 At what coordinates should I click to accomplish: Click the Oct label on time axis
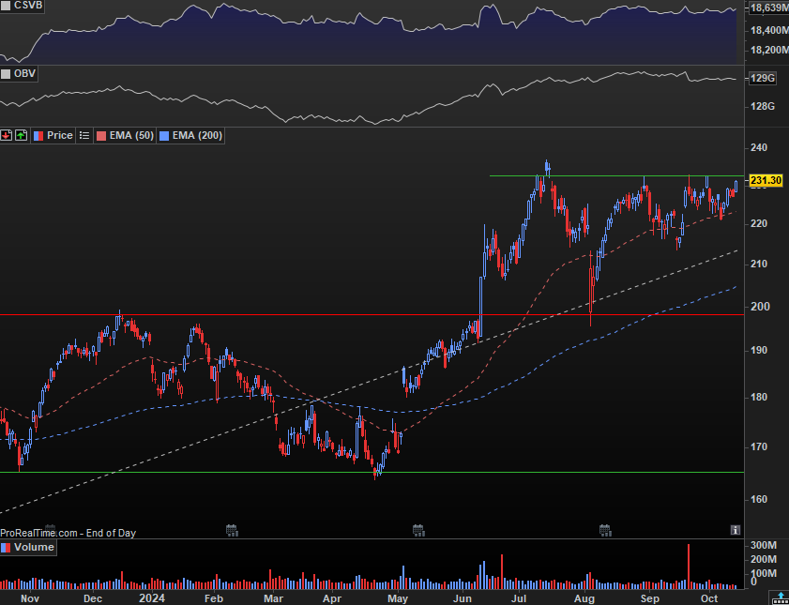709,598
